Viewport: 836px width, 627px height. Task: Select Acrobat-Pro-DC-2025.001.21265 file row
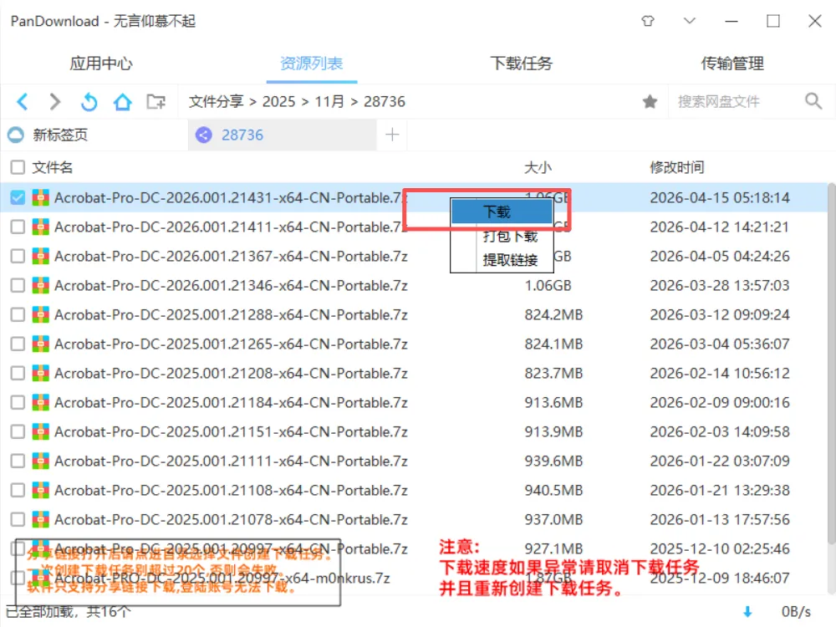point(414,344)
